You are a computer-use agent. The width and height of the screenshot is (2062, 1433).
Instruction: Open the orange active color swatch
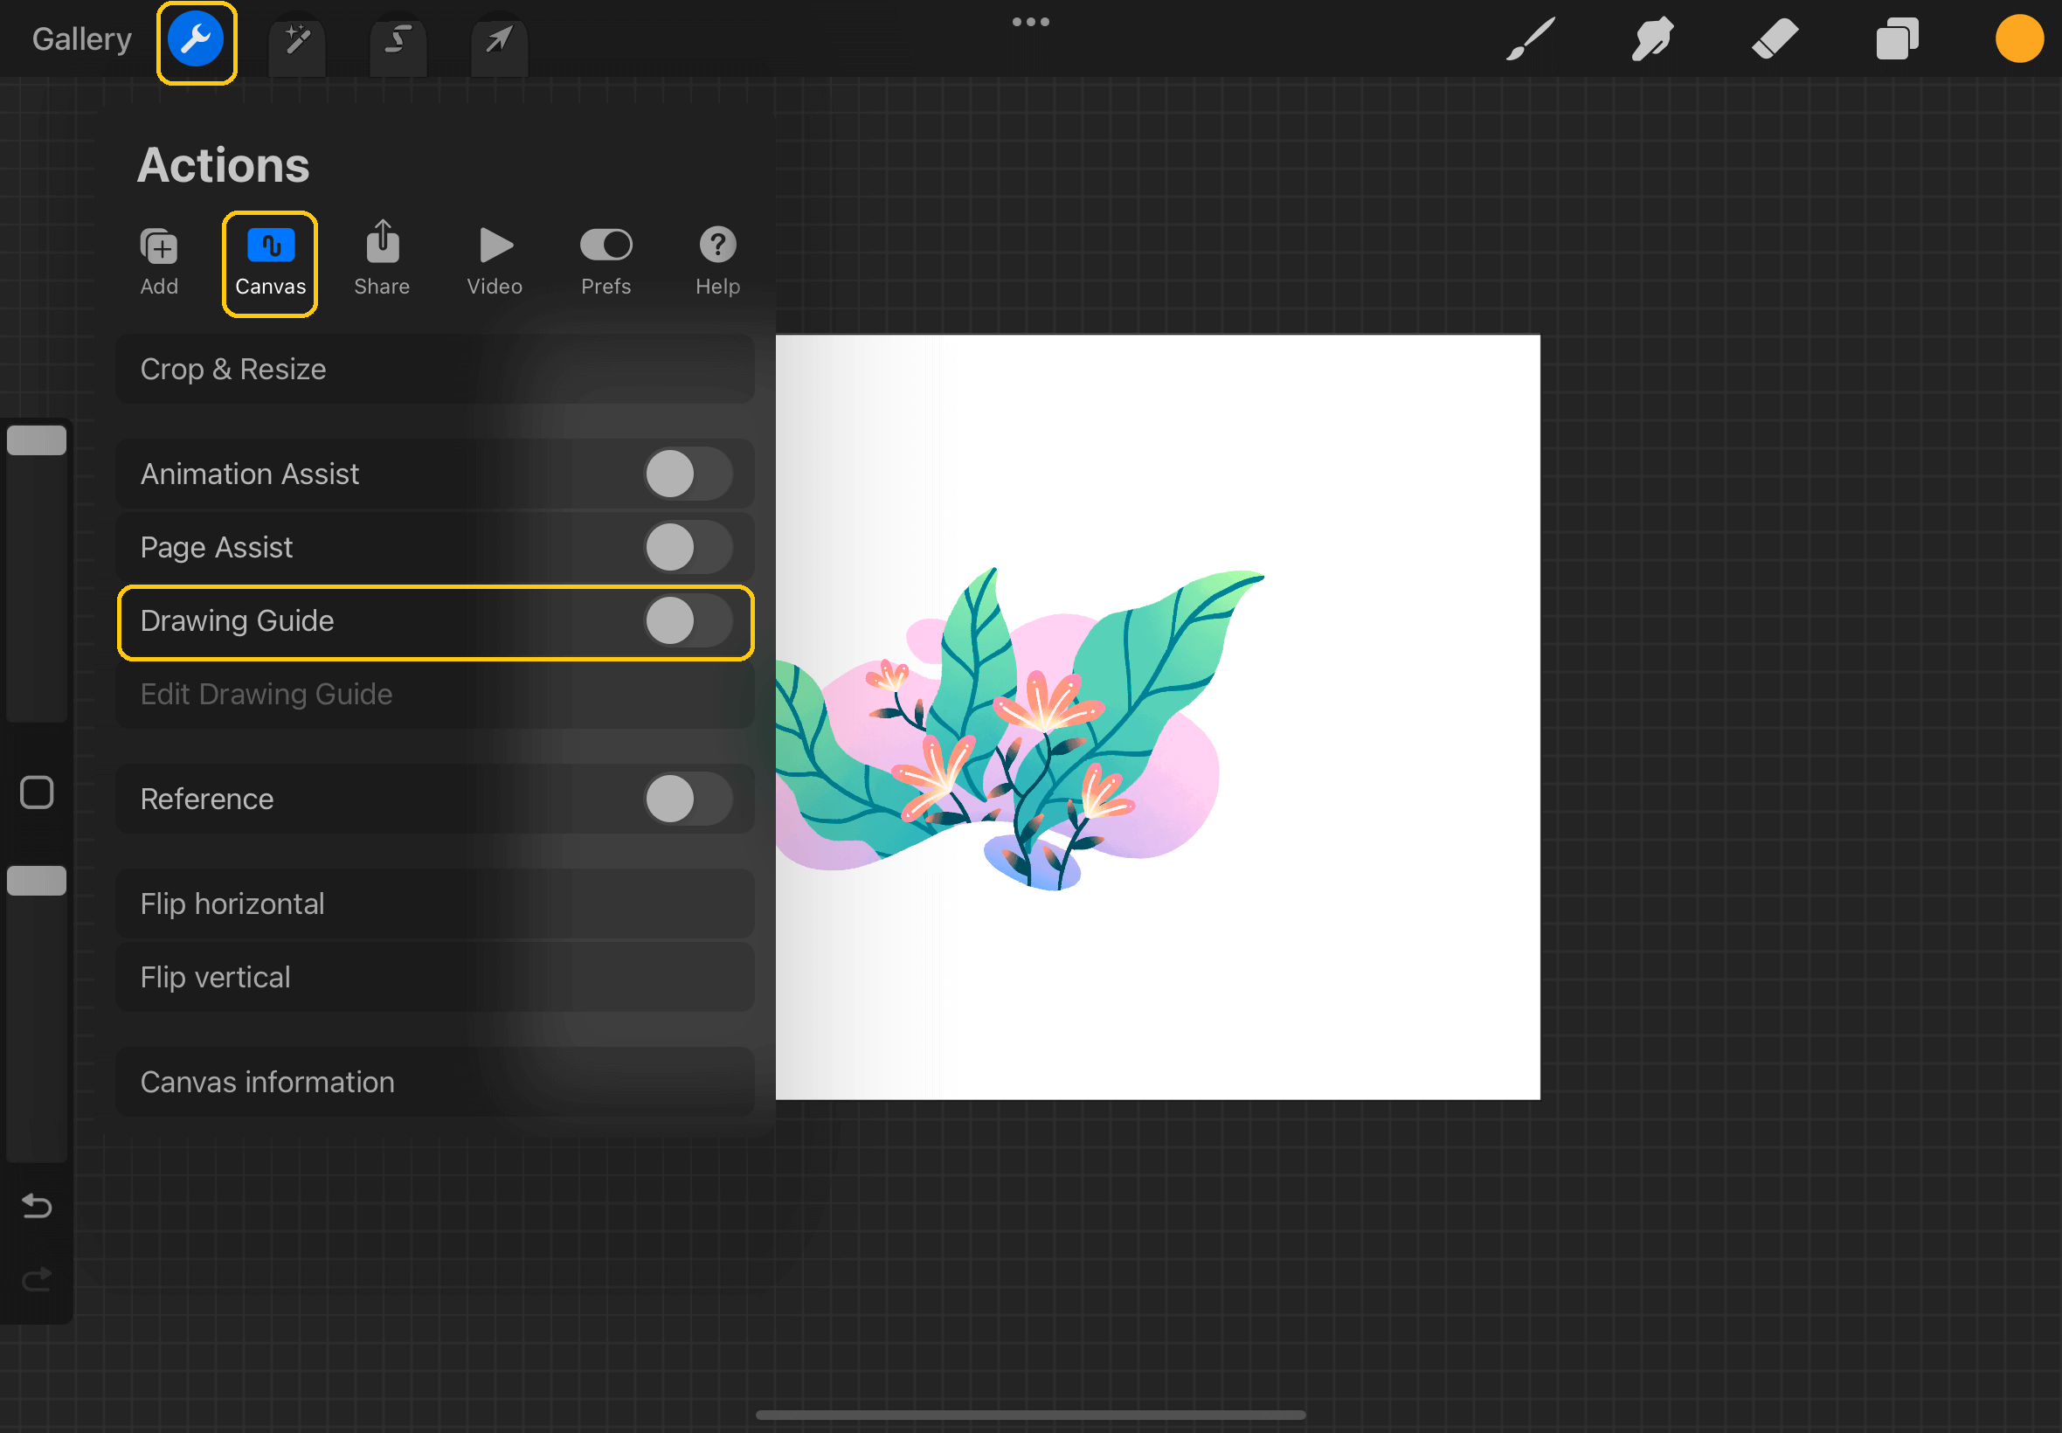pyautogui.click(x=2019, y=39)
